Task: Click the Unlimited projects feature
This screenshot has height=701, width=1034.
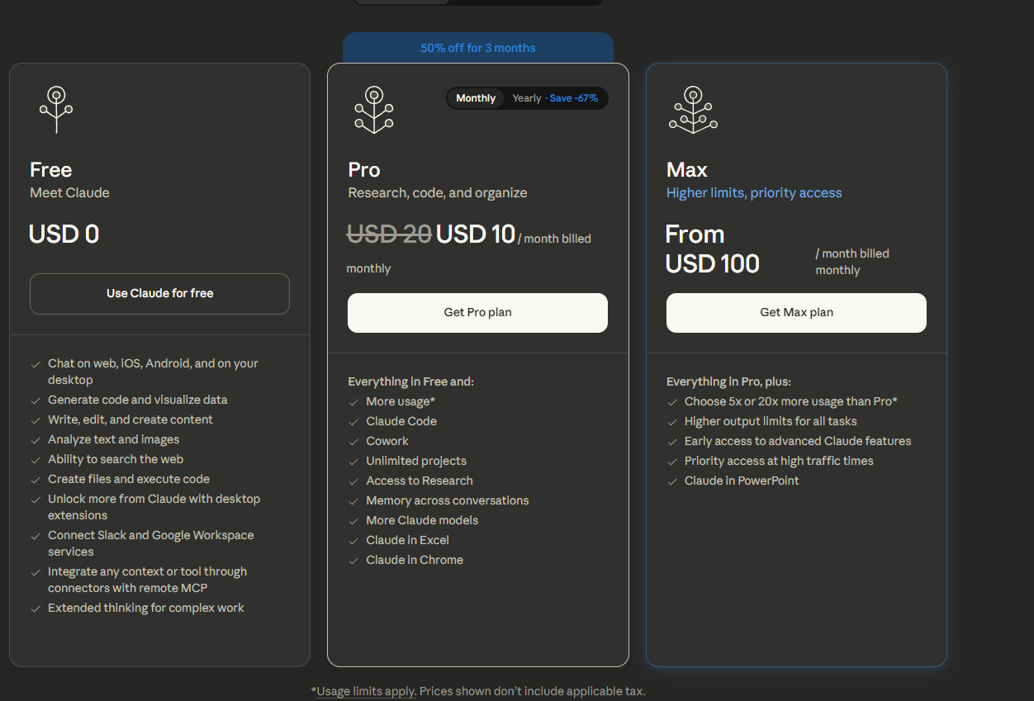Action: point(416,461)
